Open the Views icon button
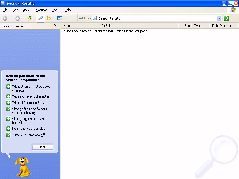The image size is (239, 179). [x=59, y=18]
